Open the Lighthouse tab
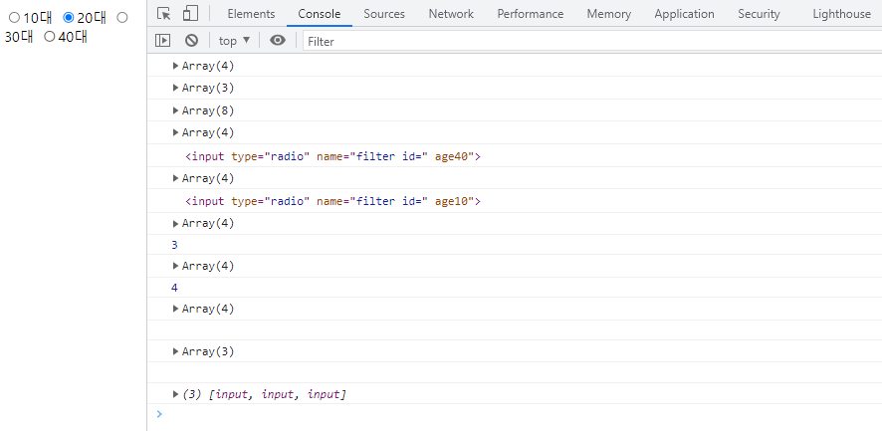 click(x=841, y=14)
